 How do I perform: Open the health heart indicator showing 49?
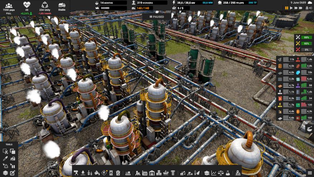click(x=26, y=8)
